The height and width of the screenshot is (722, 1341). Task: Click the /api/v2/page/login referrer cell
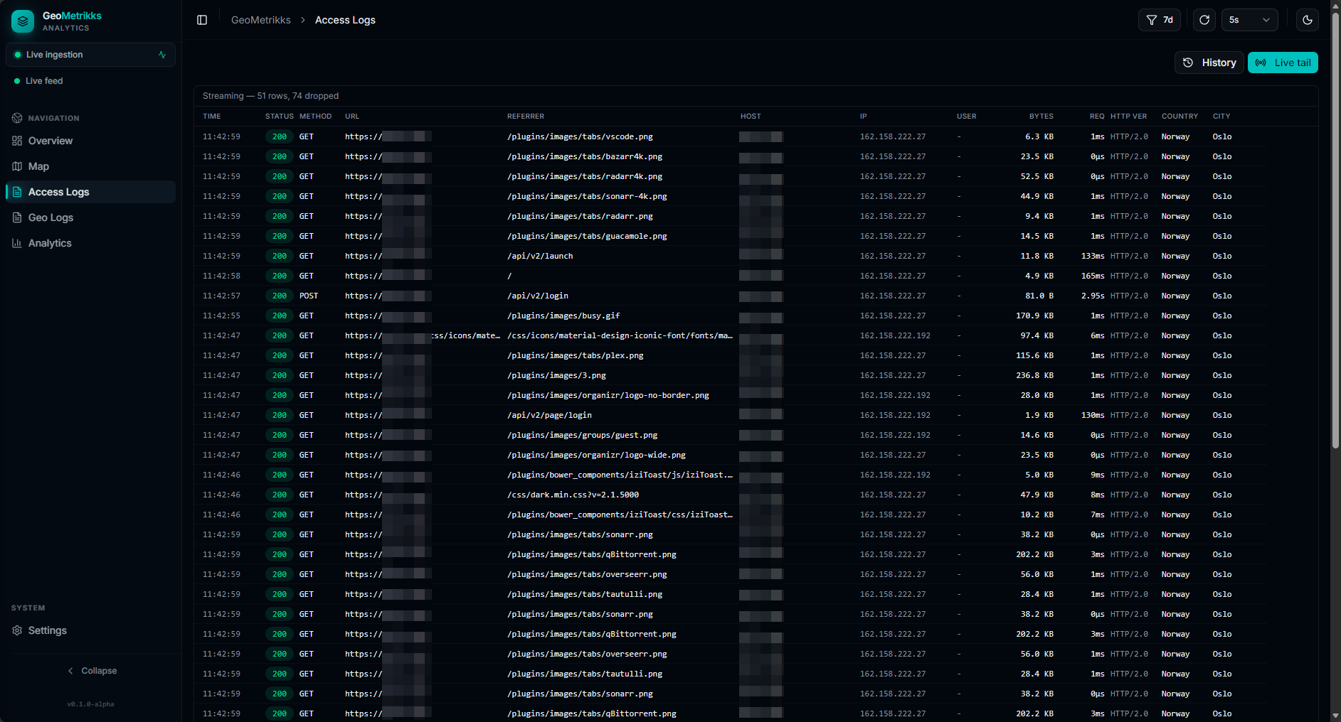point(549,415)
